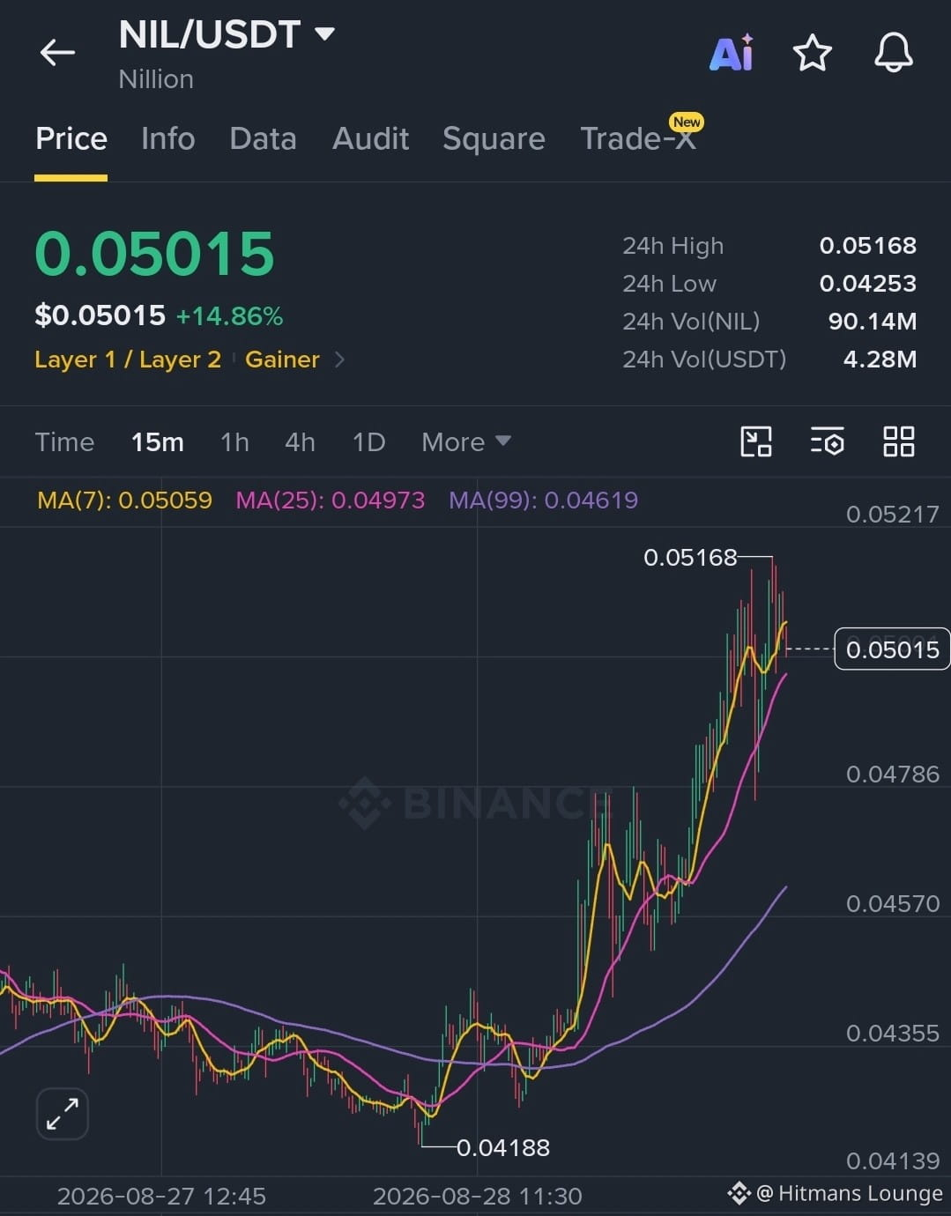Open the Layer 1 / Layer 2 category link
This screenshot has height=1216, width=951.
click(128, 360)
